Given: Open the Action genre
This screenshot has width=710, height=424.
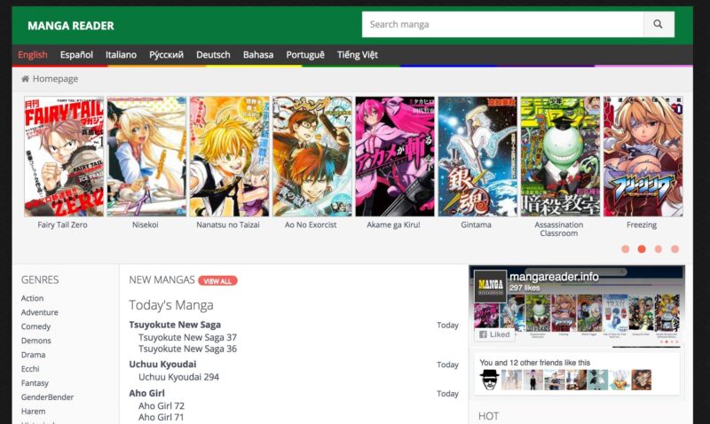Looking at the screenshot, I should 32,298.
